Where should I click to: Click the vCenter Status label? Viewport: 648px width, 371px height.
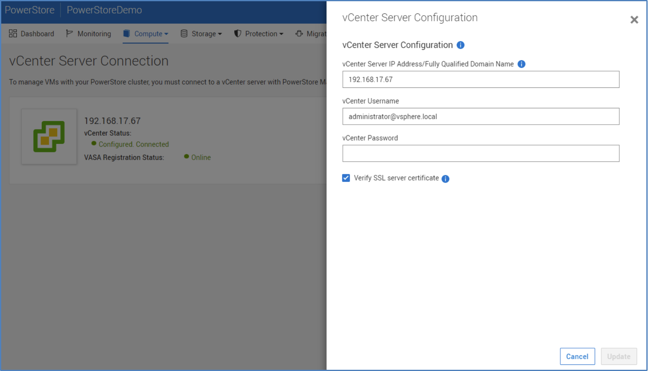coord(108,133)
